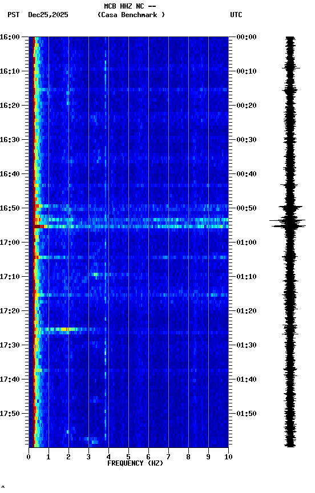Screen dimensions: 315x493
Task: Click the 17:00 PST time label
Action: coord(10,243)
